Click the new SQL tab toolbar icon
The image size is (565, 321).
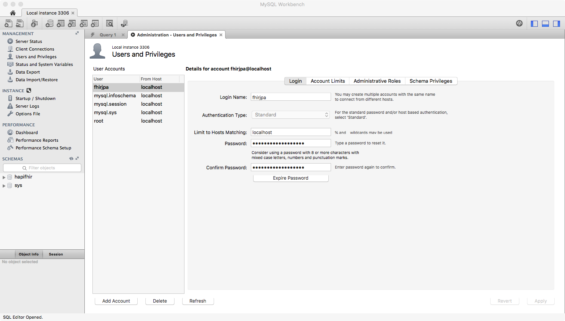[x=8, y=23]
